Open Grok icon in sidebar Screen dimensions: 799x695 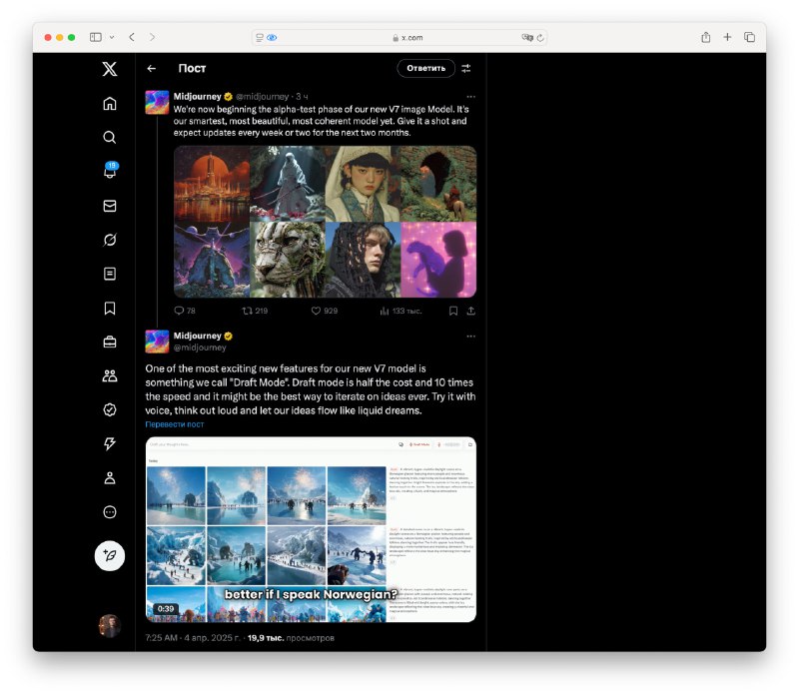[110, 240]
